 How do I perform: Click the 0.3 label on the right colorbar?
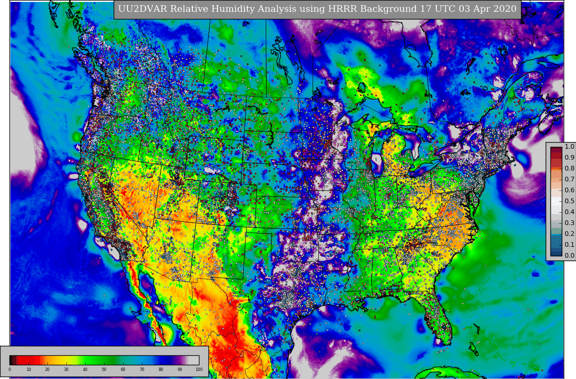pos(569,223)
